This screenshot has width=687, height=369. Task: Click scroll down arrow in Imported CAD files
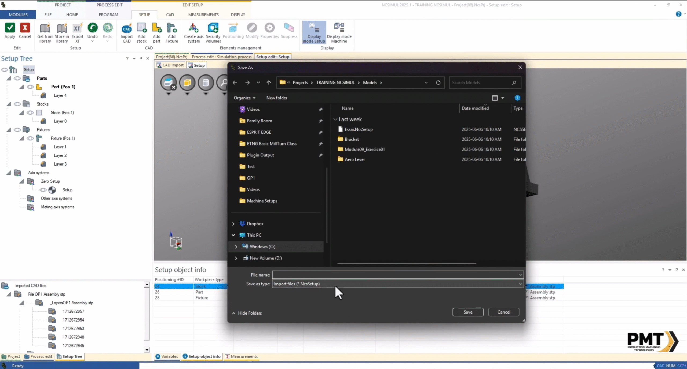[x=147, y=350]
